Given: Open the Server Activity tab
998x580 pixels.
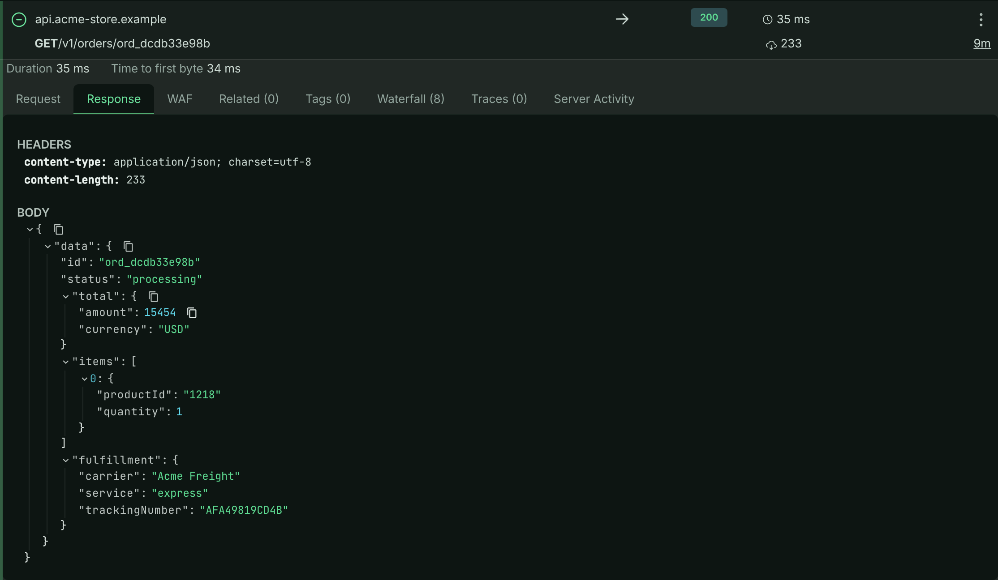Looking at the screenshot, I should [x=594, y=99].
